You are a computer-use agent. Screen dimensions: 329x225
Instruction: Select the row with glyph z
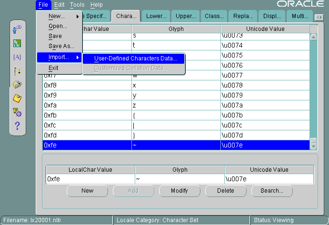[176, 105]
